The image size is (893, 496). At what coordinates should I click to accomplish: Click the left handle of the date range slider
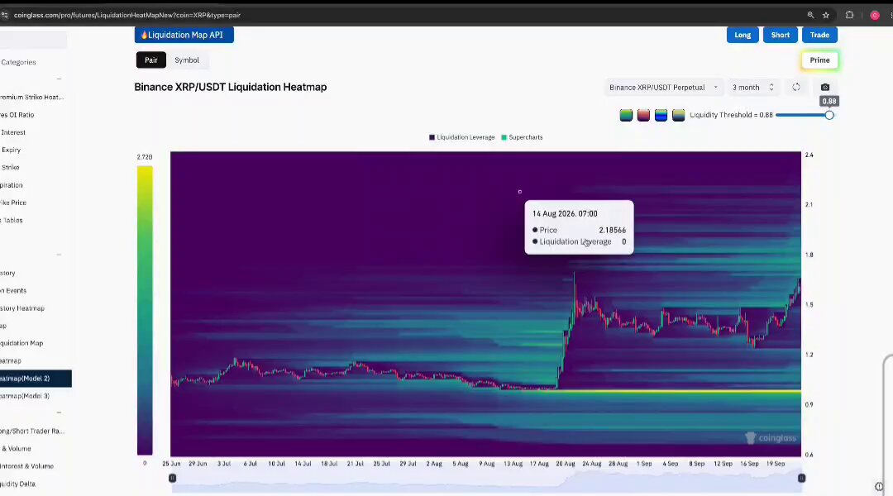173,479
